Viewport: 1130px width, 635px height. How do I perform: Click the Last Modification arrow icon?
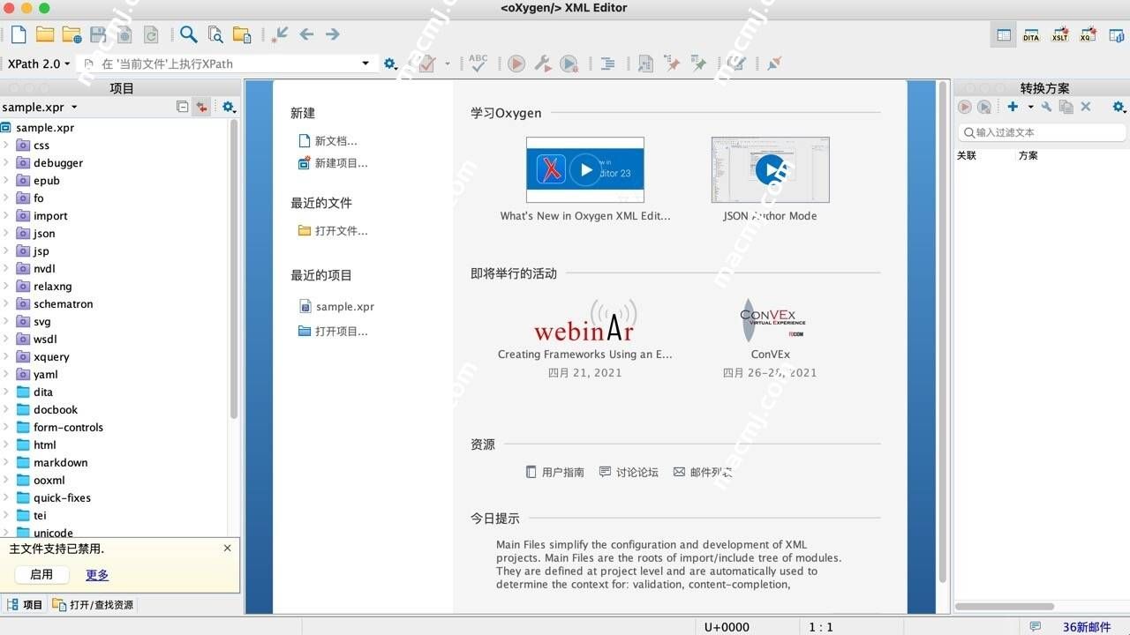[x=280, y=34]
